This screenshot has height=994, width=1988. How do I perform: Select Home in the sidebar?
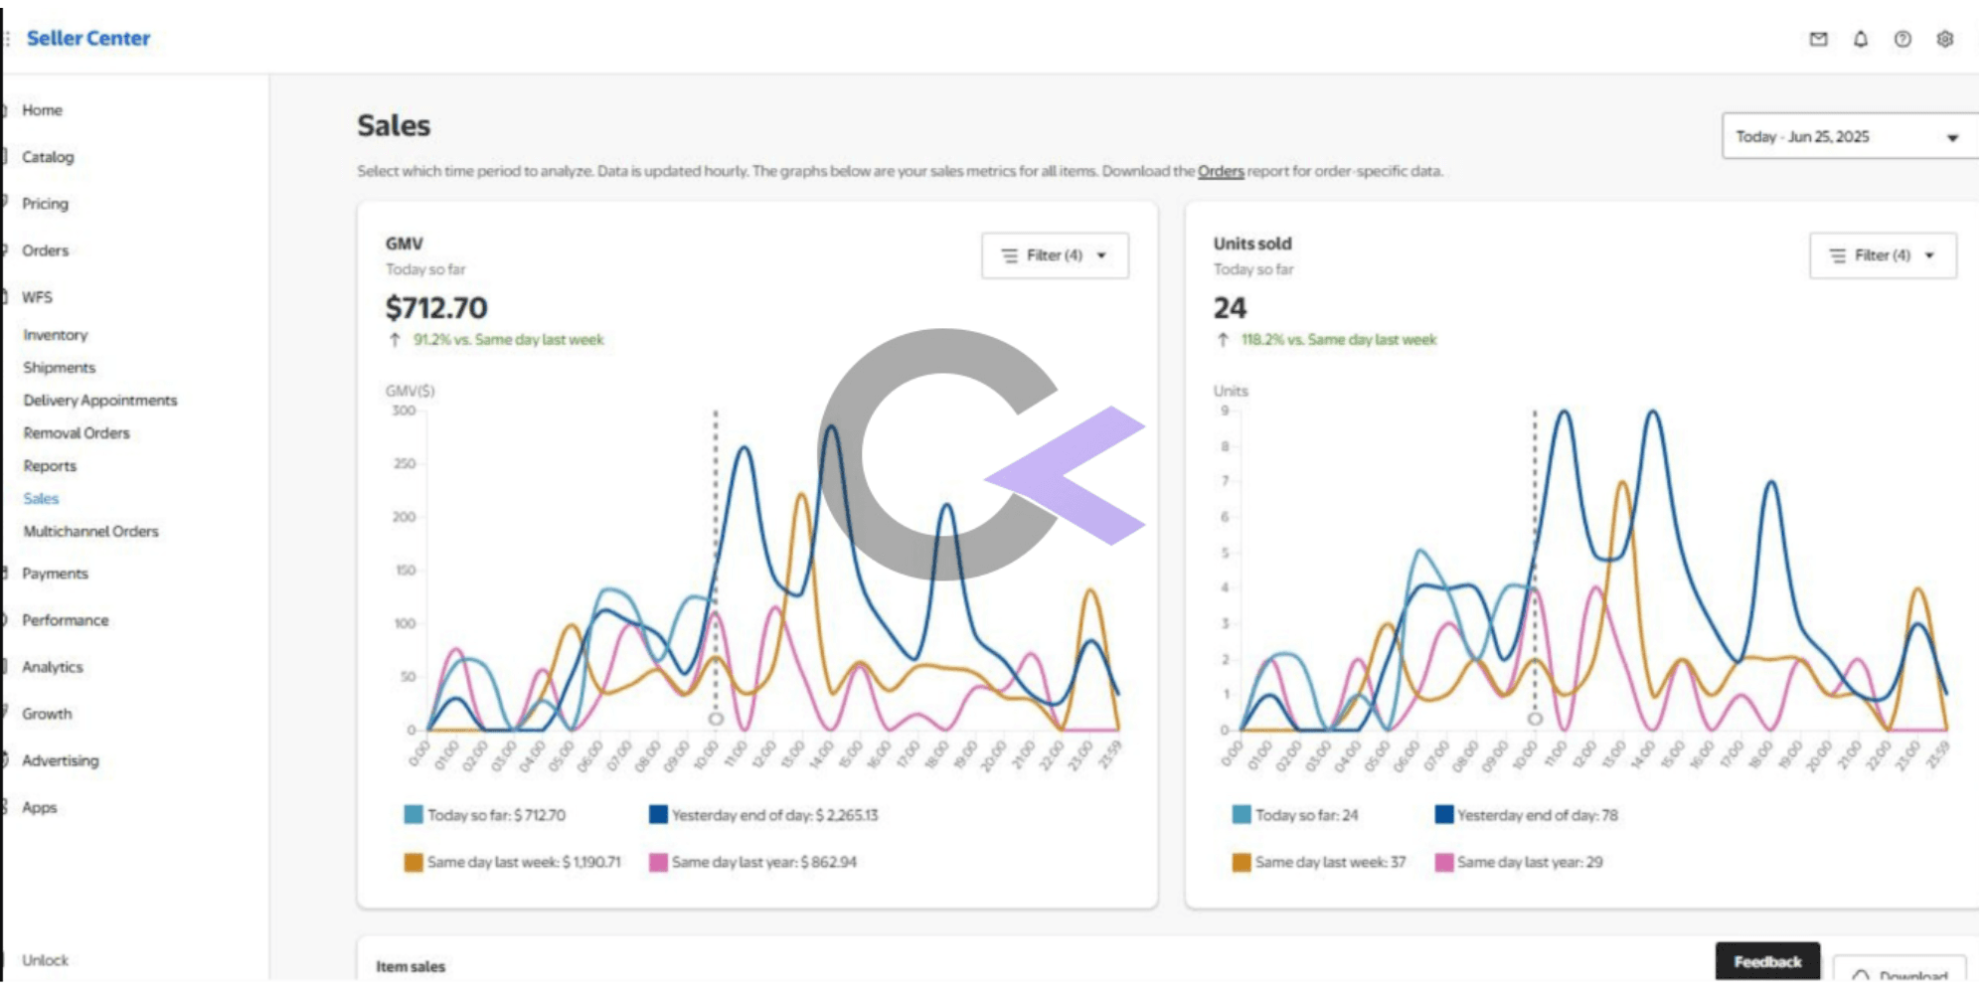tap(42, 110)
